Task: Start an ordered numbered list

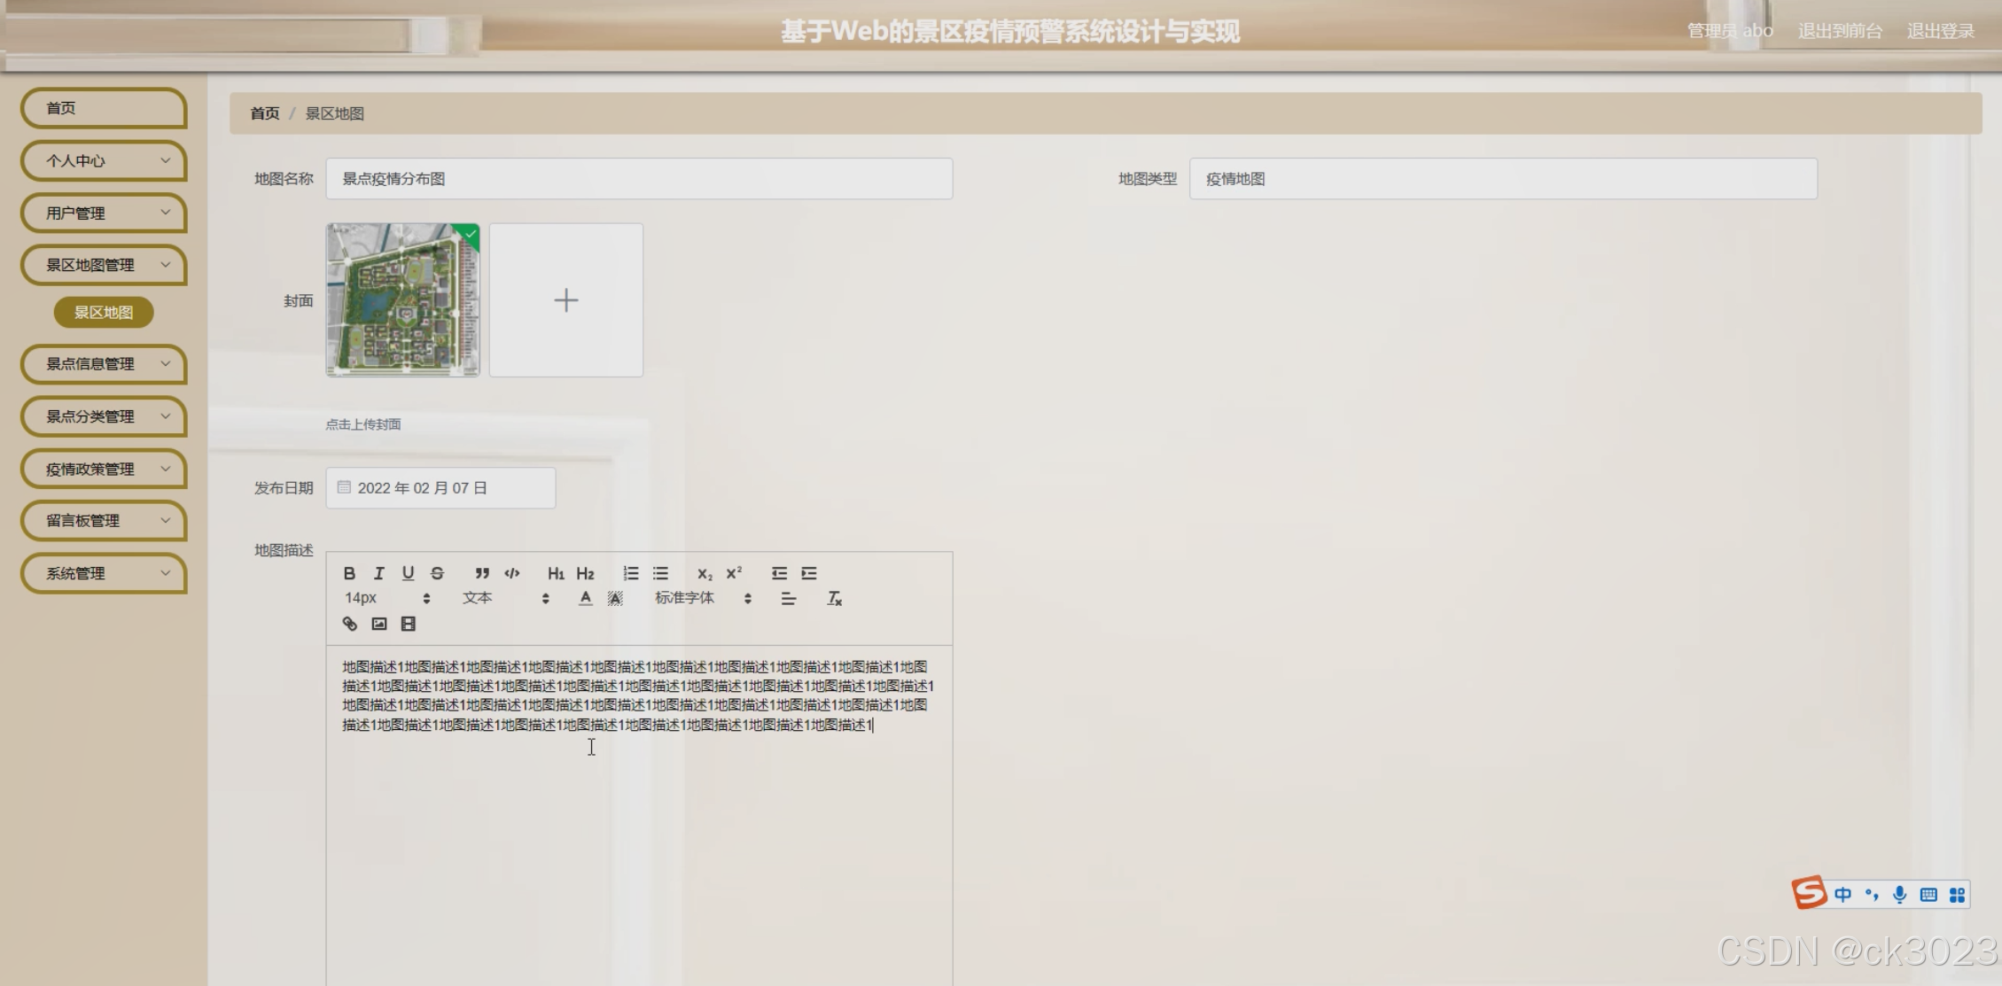Action: click(x=631, y=573)
